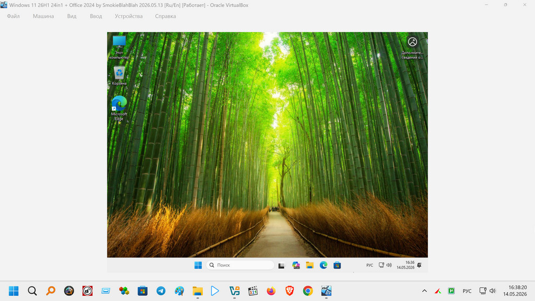Open Firefox from the host taskbar

tap(271, 291)
